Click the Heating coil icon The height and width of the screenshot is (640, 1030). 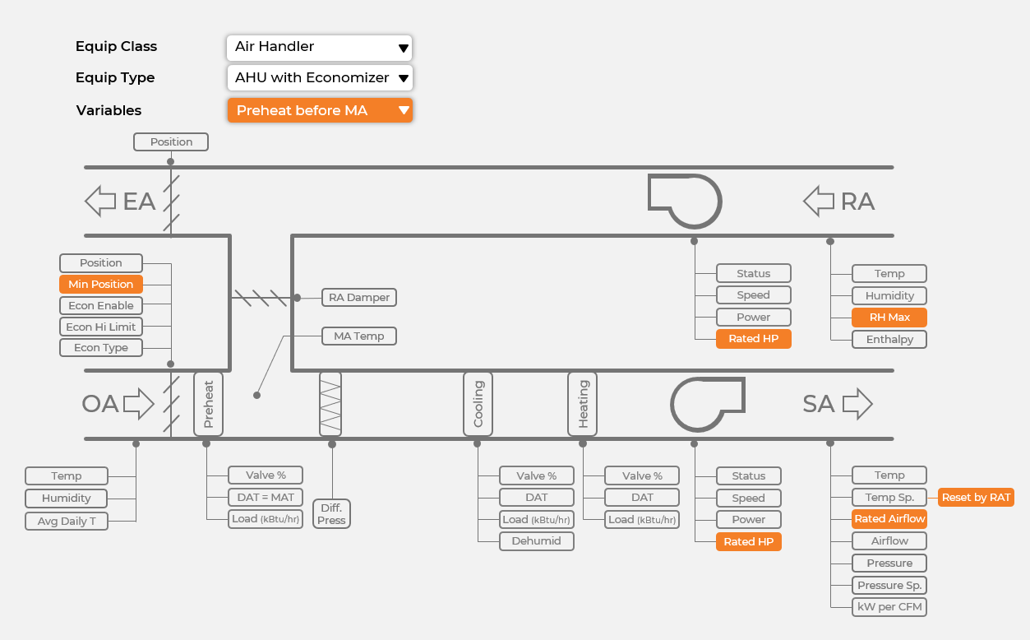tap(583, 403)
